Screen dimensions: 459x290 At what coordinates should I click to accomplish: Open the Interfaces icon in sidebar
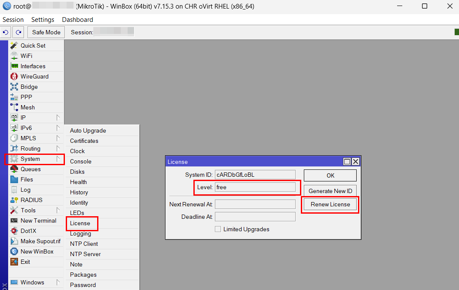[14, 66]
